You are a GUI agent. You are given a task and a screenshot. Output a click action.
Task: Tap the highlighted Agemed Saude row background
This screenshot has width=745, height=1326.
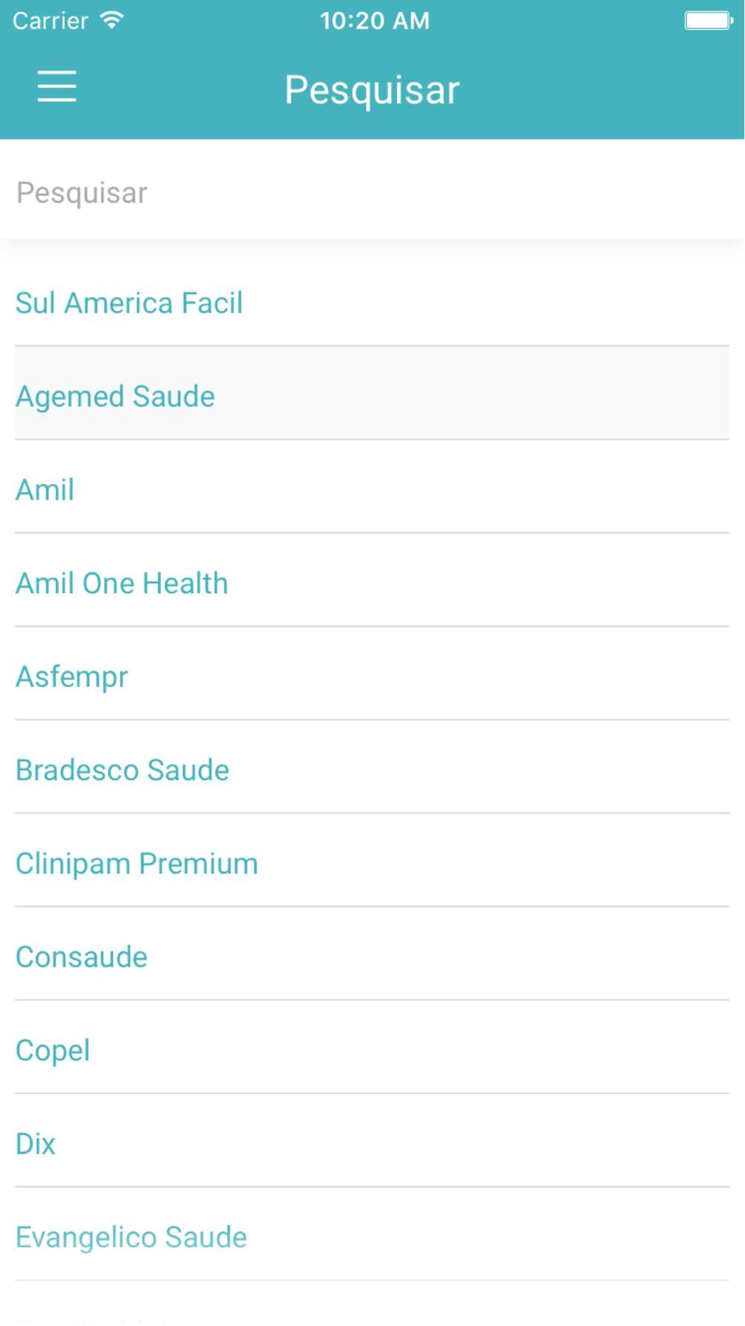(372, 393)
